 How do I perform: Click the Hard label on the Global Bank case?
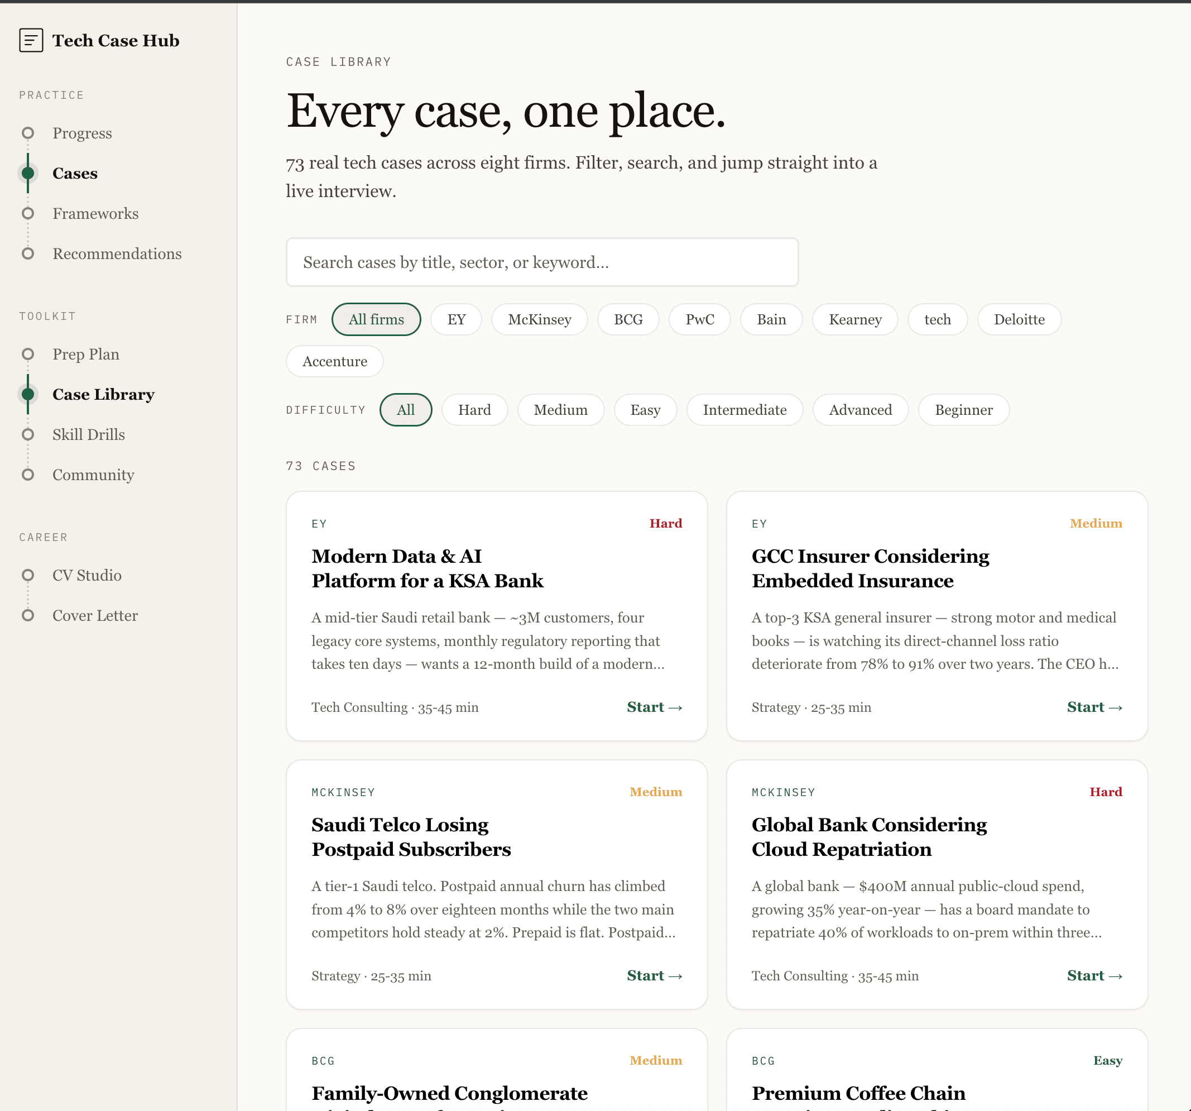click(x=1106, y=792)
